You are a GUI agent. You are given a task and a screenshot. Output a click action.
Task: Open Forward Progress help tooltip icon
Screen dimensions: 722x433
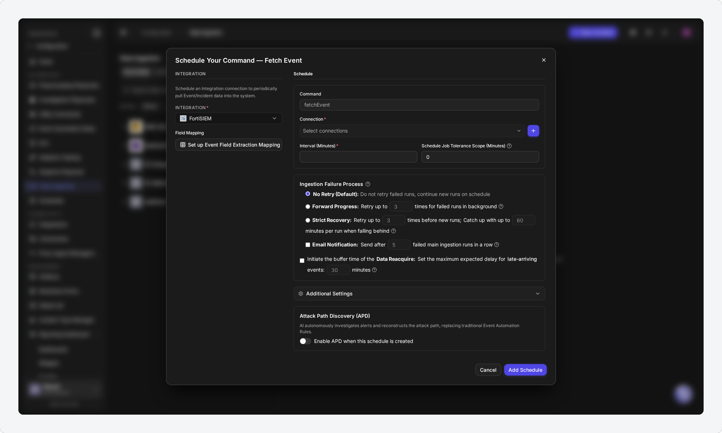pyautogui.click(x=501, y=206)
